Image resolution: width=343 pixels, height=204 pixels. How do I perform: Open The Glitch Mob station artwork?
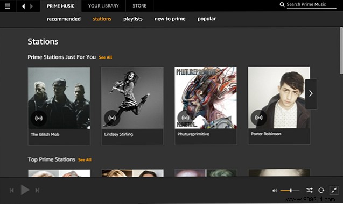pyautogui.click(x=59, y=98)
